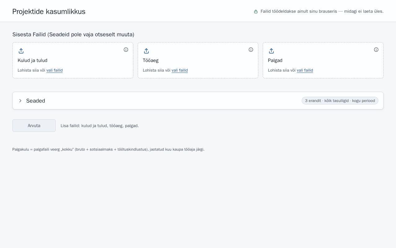Click the '3 erandit · kõik tasuliigid' badge

click(340, 101)
